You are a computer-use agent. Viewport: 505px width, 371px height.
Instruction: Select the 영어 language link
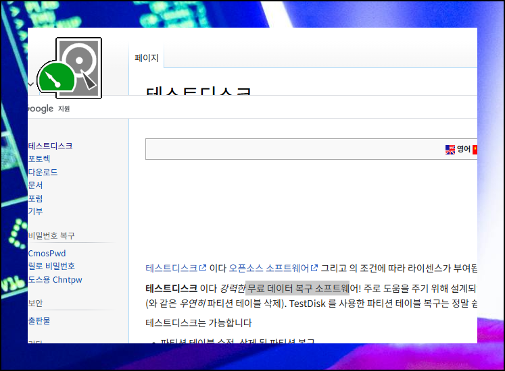464,149
